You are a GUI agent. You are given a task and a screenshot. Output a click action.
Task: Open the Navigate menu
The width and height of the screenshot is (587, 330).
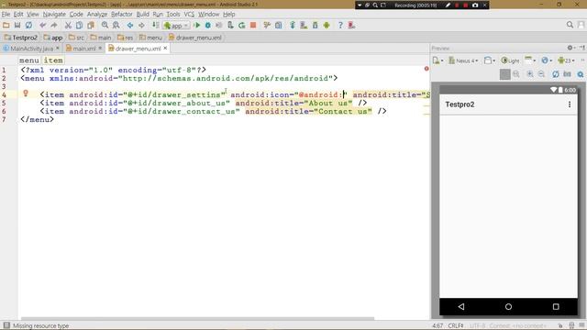[x=54, y=15]
